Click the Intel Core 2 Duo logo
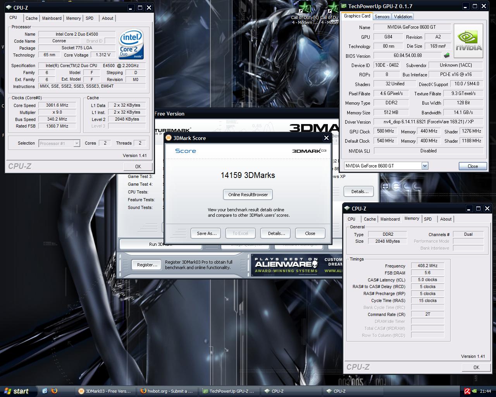 click(x=131, y=45)
